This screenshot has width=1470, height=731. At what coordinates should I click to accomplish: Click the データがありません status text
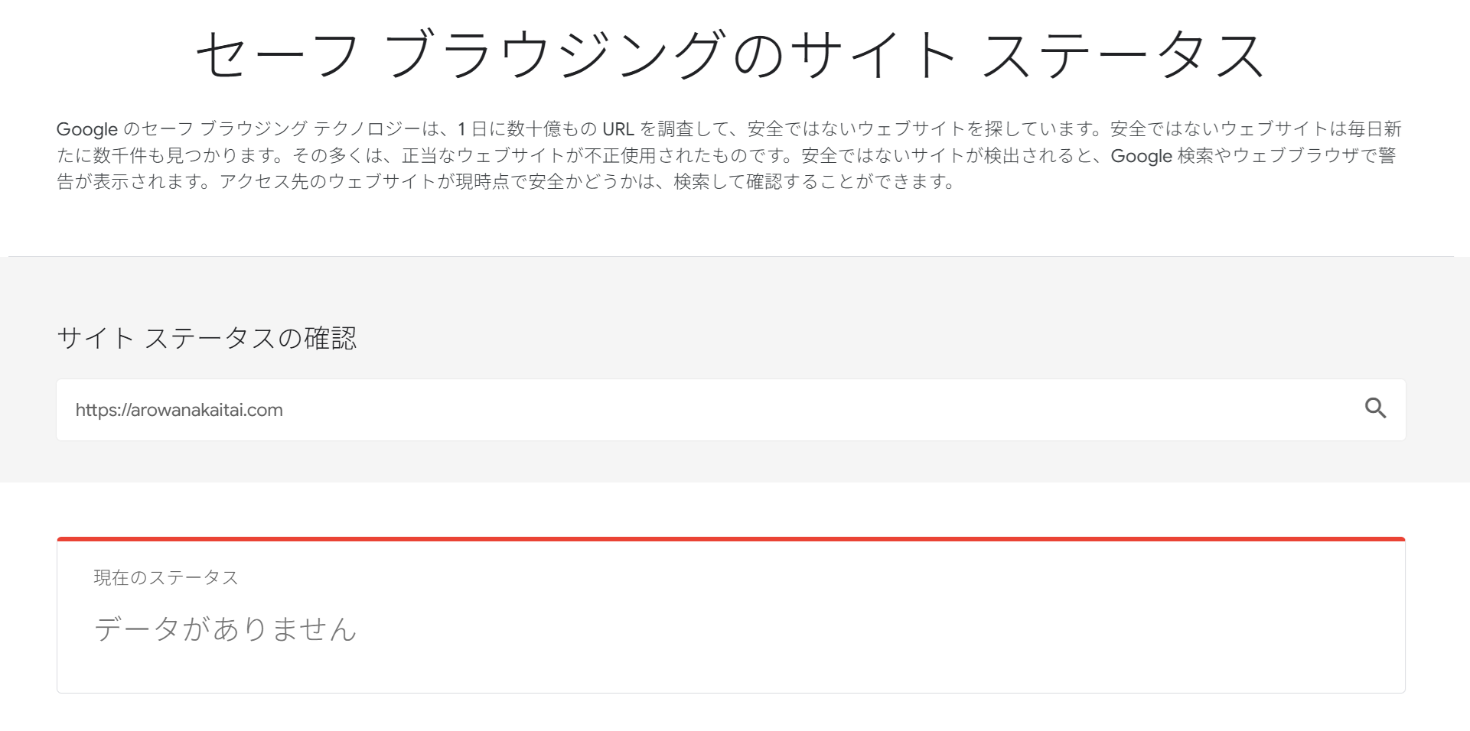[x=226, y=629]
